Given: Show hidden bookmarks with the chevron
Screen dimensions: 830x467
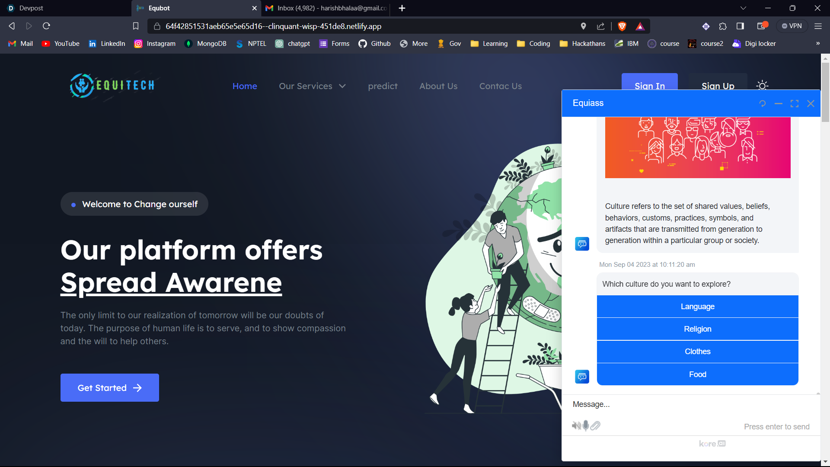Looking at the screenshot, I should coord(817,44).
